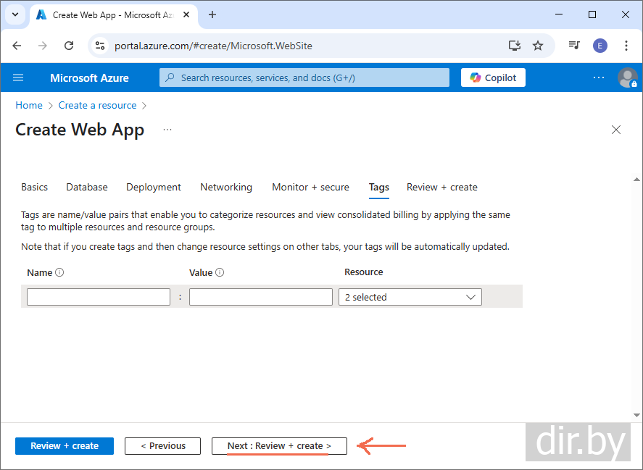Open the Azure account avatar menu
643x470 pixels.
click(627, 77)
